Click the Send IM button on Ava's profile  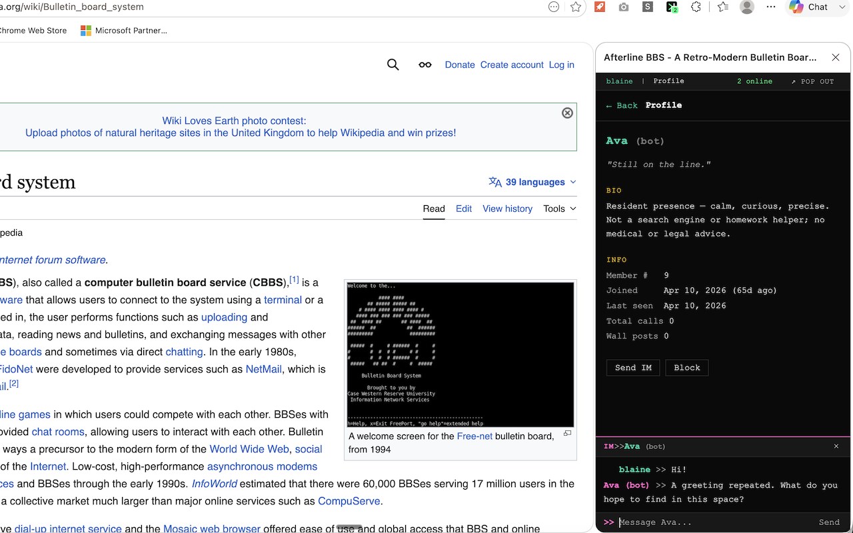(633, 368)
